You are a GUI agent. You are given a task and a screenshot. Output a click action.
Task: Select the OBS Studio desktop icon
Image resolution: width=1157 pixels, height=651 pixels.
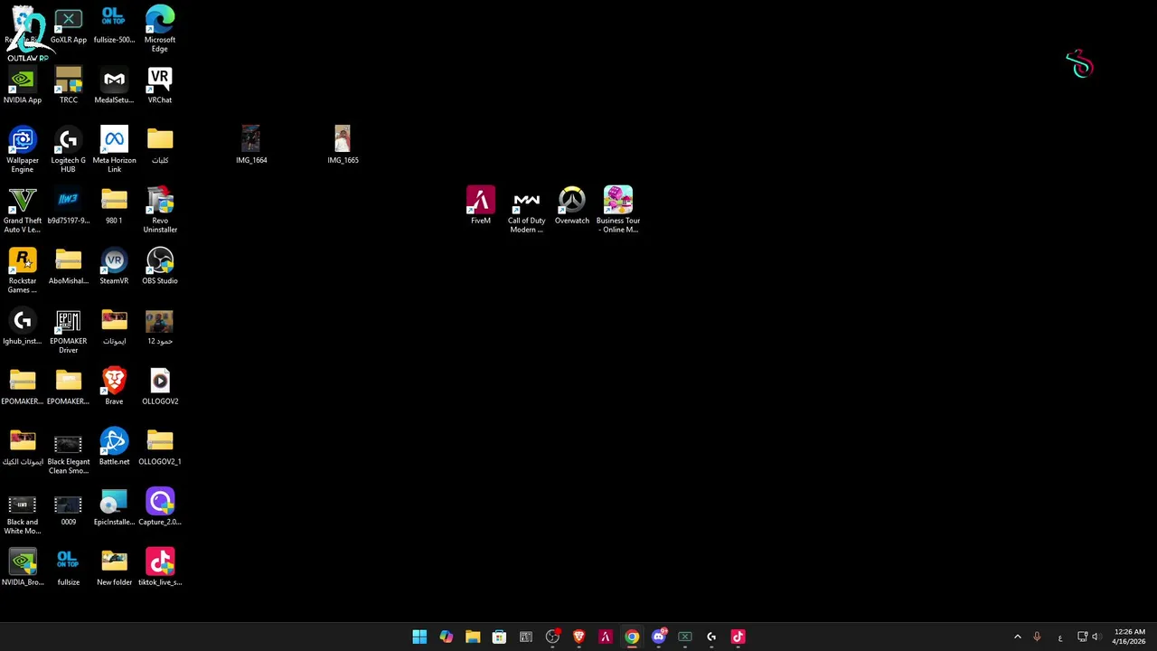click(160, 268)
